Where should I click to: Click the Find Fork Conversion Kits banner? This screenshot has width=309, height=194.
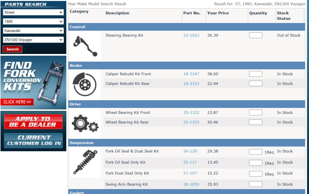(33, 83)
